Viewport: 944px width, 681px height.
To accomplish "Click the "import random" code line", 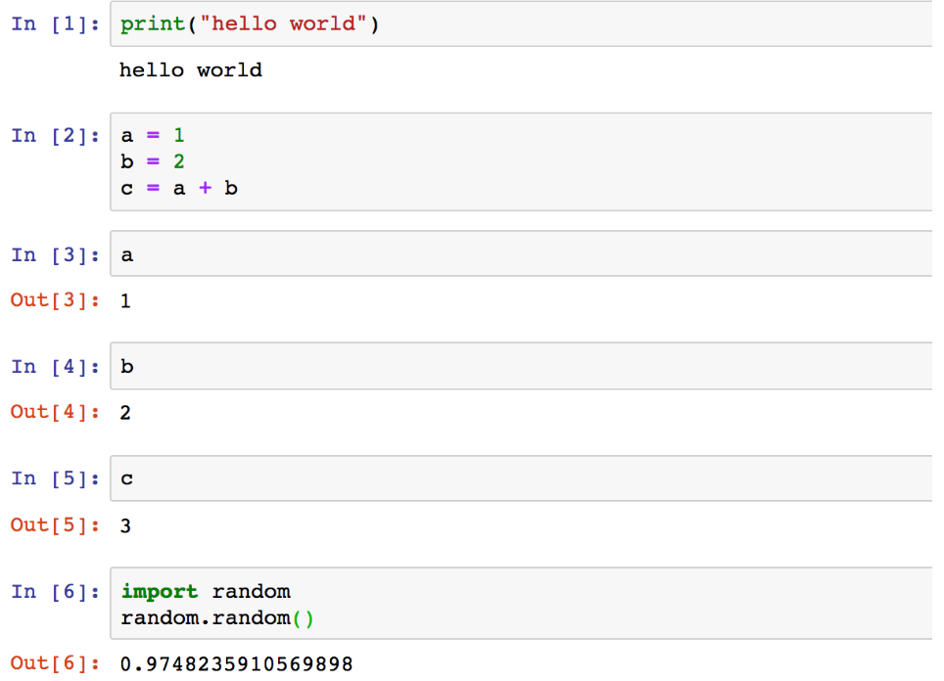I will point(206,592).
